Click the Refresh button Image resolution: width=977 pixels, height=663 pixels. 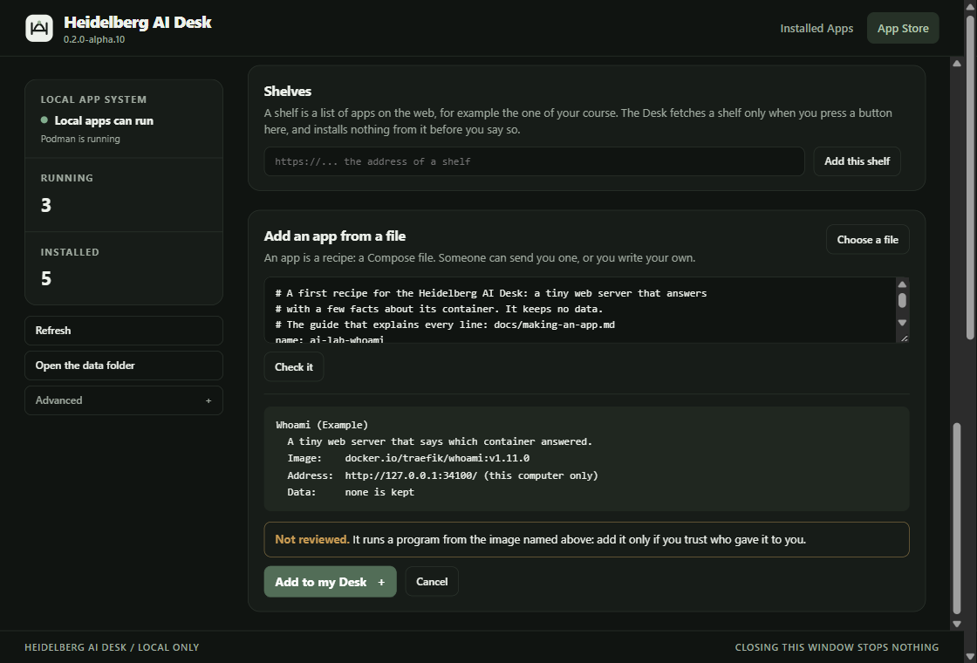124,331
